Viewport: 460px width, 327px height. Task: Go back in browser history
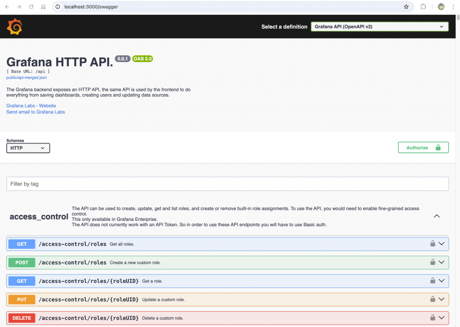click(x=7, y=7)
